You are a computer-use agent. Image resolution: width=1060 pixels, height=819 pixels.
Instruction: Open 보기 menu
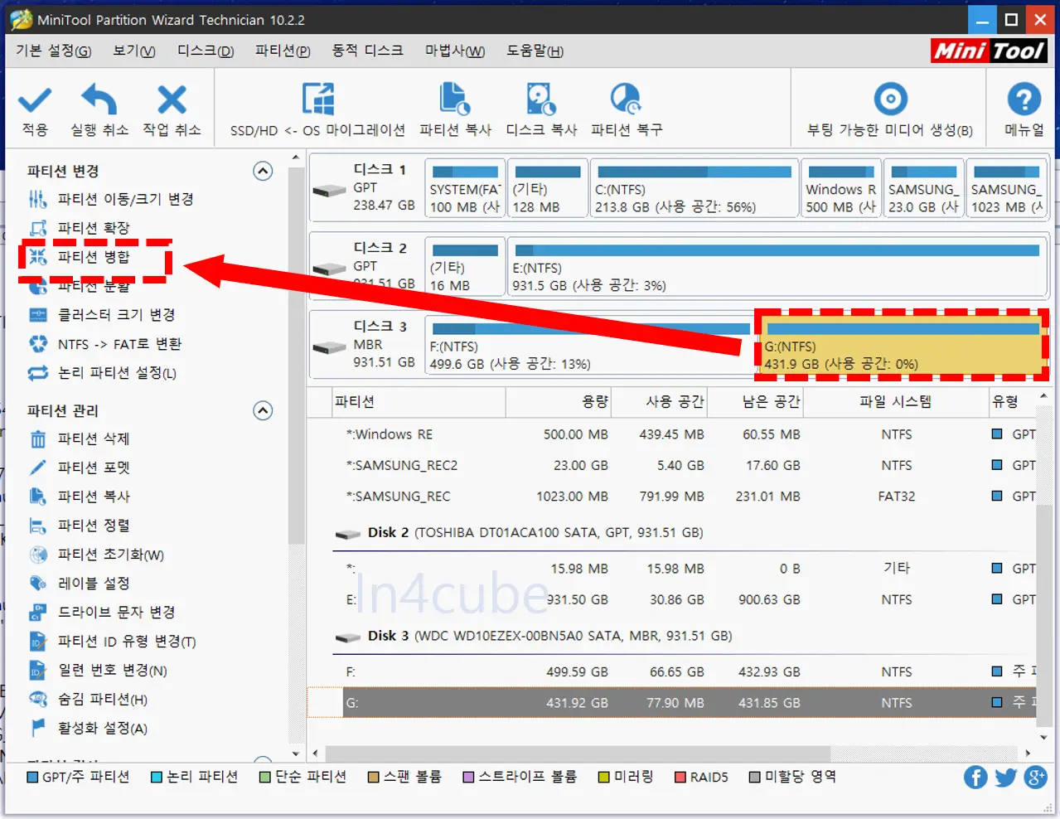pos(134,51)
